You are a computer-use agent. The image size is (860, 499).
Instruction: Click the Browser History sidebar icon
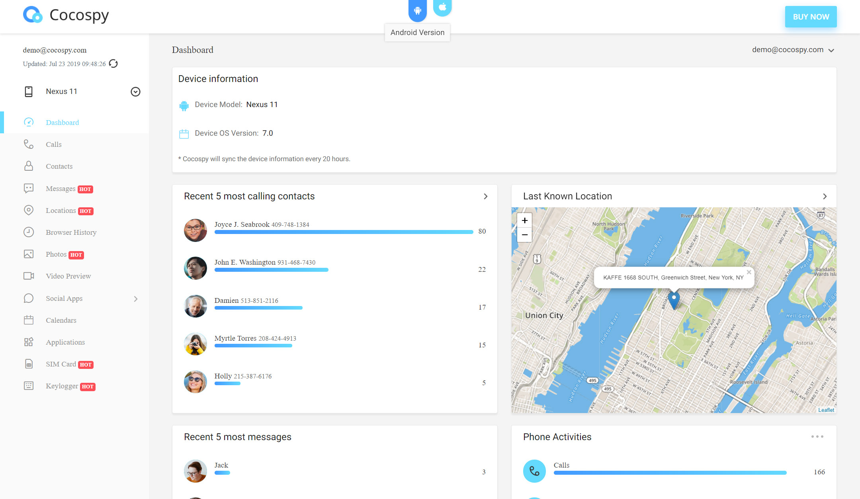click(28, 232)
